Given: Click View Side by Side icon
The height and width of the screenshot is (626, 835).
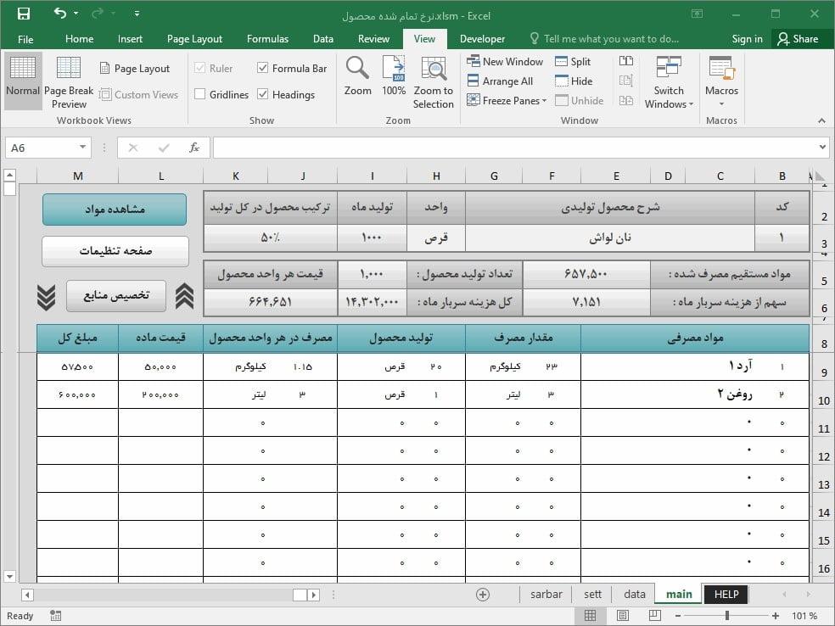Looking at the screenshot, I should 626,61.
